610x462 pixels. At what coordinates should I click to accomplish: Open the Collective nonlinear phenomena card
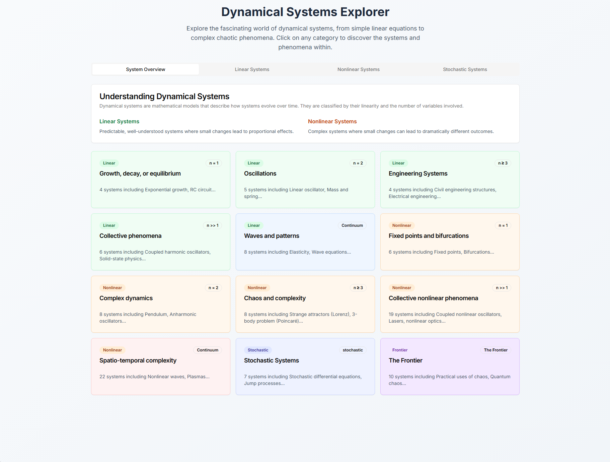pos(450,304)
